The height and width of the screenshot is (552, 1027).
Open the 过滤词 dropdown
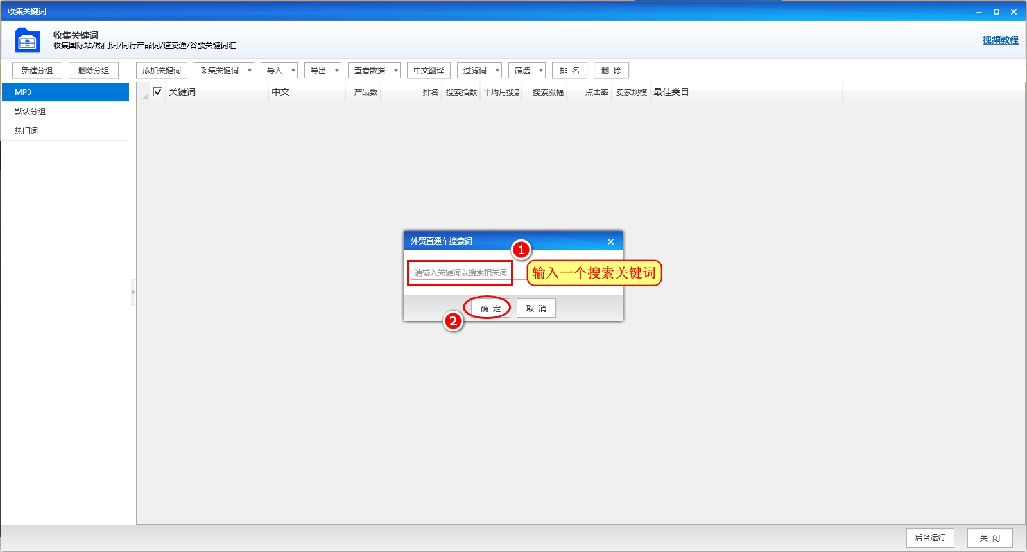tap(479, 71)
